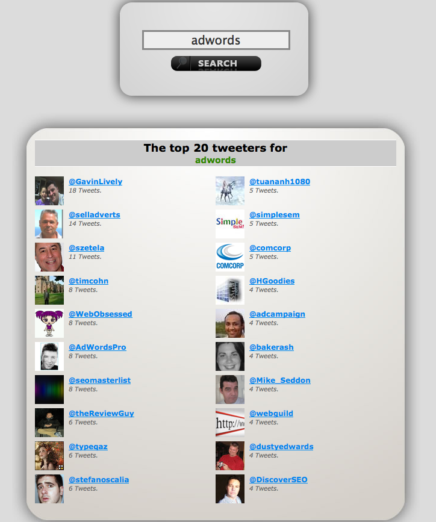Open the @HGoodies profile link
The image size is (436, 522).
pos(272,281)
